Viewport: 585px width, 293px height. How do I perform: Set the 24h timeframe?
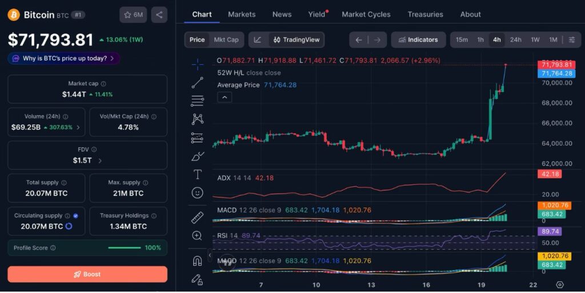(x=516, y=40)
